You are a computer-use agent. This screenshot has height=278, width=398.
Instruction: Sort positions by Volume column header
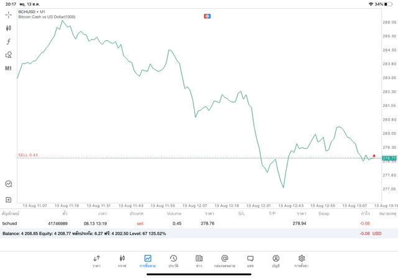[x=174, y=213]
